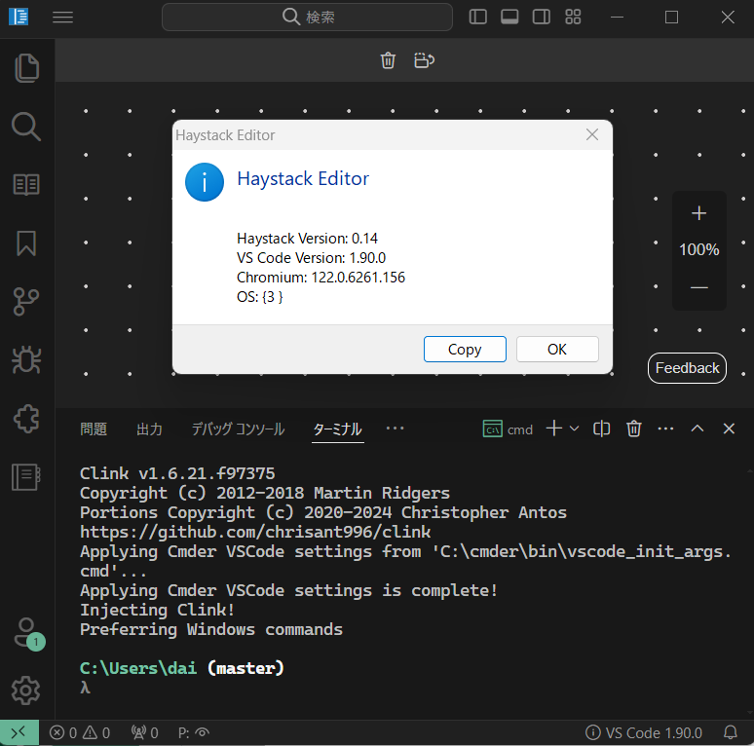The image size is (754, 746).
Task: Click C:\Users\dai path in terminal
Action: click(x=138, y=668)
